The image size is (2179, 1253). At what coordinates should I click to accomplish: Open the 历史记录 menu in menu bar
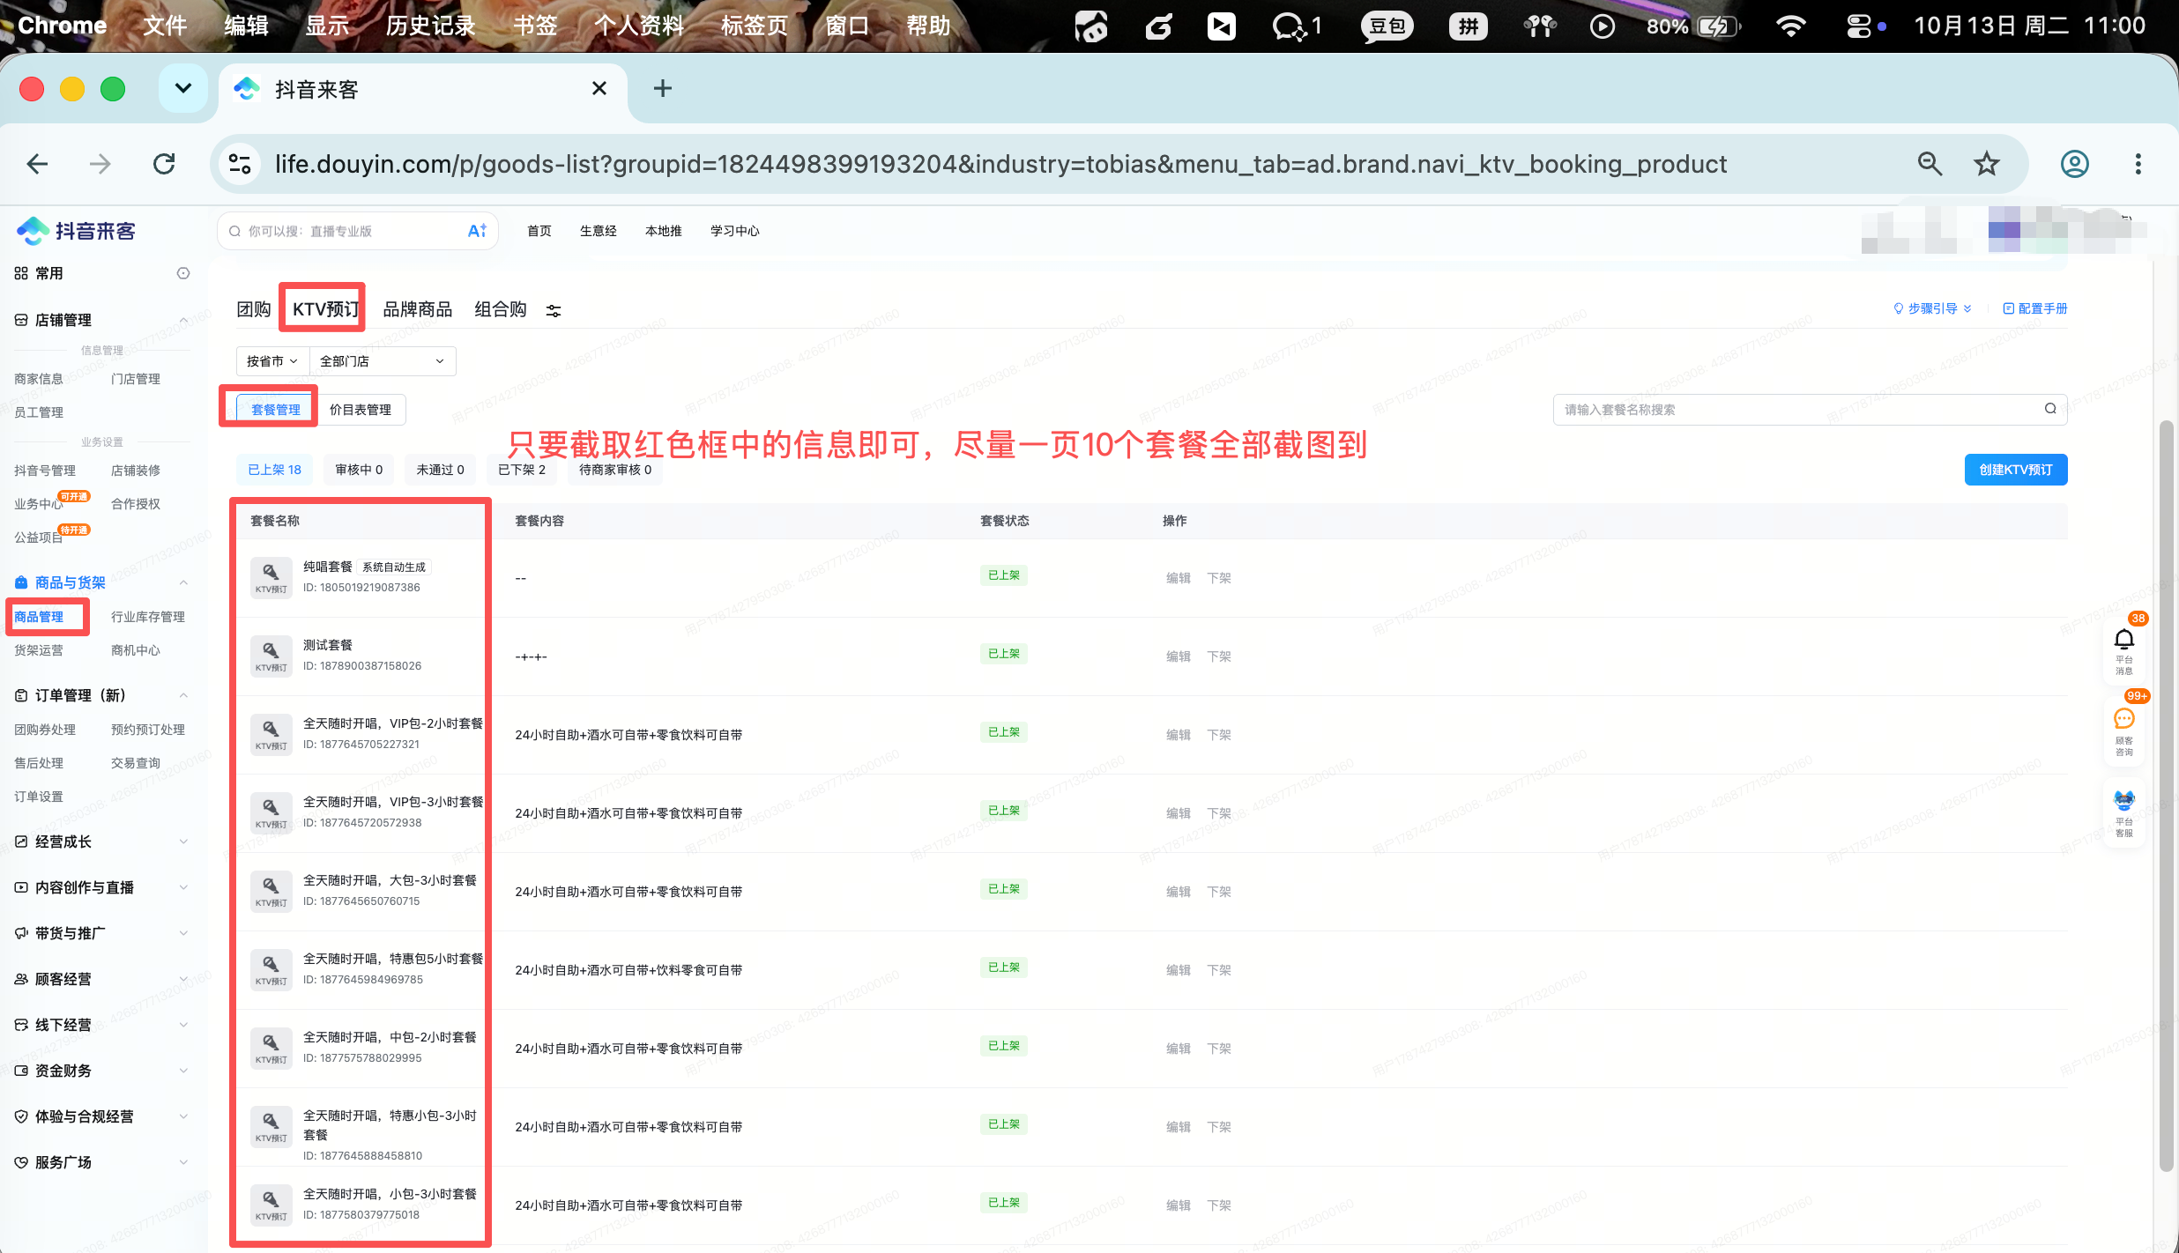(430, 26)
